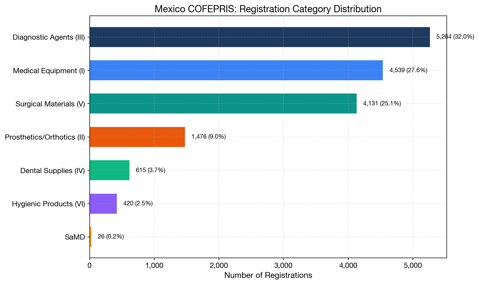
Task: Click the value label '5,264 (32.0%)'
Action: tap(455, 37)
